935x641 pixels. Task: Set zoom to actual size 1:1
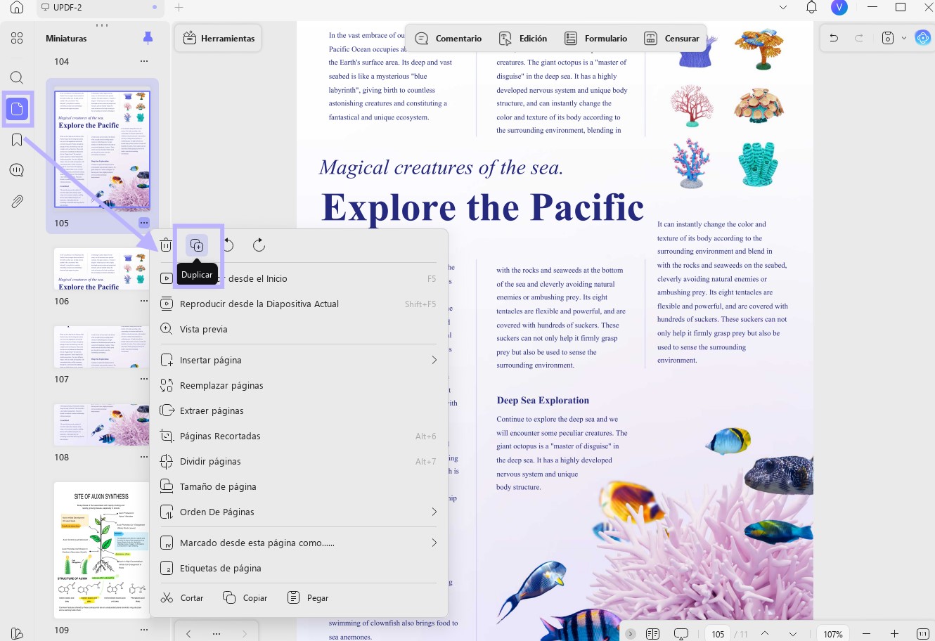(x=923, y=634)
